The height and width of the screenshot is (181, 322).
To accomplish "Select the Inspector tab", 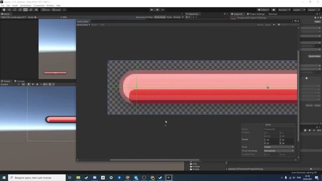I will (237, 14).
